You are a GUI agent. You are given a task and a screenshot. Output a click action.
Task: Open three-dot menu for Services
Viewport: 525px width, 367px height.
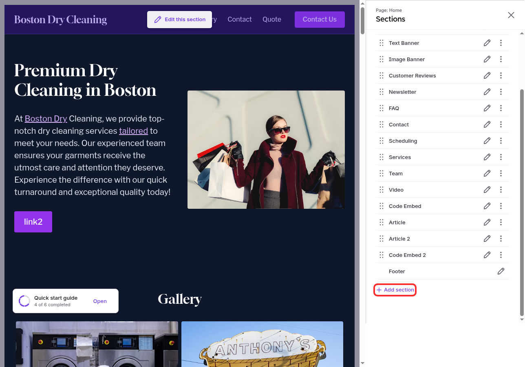tap(501, 157)
